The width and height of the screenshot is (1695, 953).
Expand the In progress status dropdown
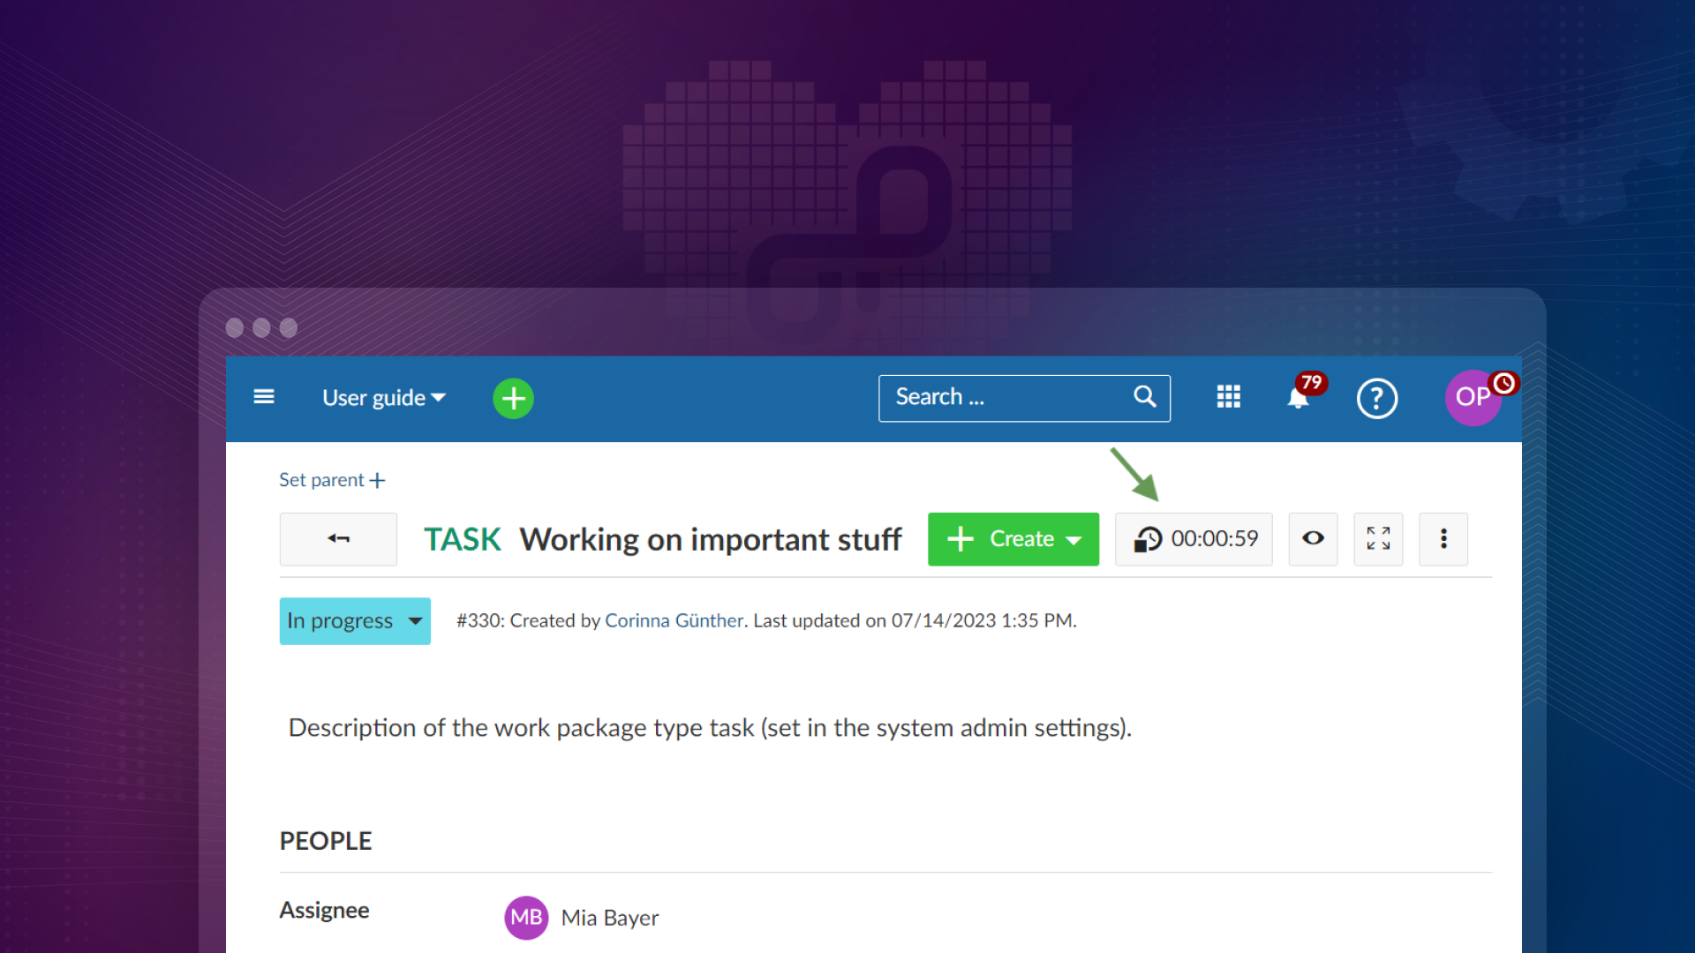click(416, 620)
